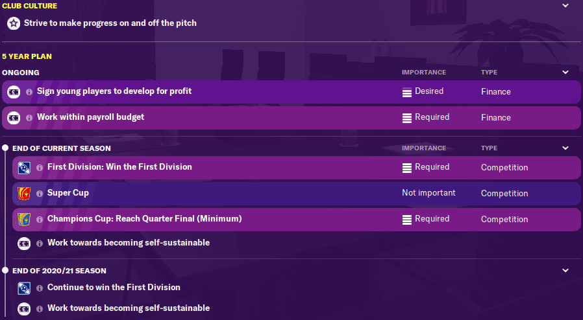Click the Champions Cup badge icon
This screenshot has height=320, width=583.
pyautogui.click(x=24, y=220)
